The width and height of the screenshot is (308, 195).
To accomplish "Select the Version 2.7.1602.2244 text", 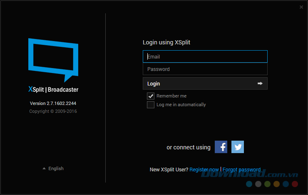I will coord(53,103).
